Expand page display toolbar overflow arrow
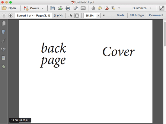This screenshot has width=166, height=124. [104, 15]
